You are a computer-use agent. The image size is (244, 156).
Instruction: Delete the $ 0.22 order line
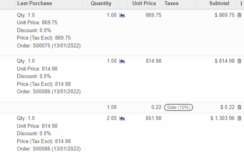point(239,107)
